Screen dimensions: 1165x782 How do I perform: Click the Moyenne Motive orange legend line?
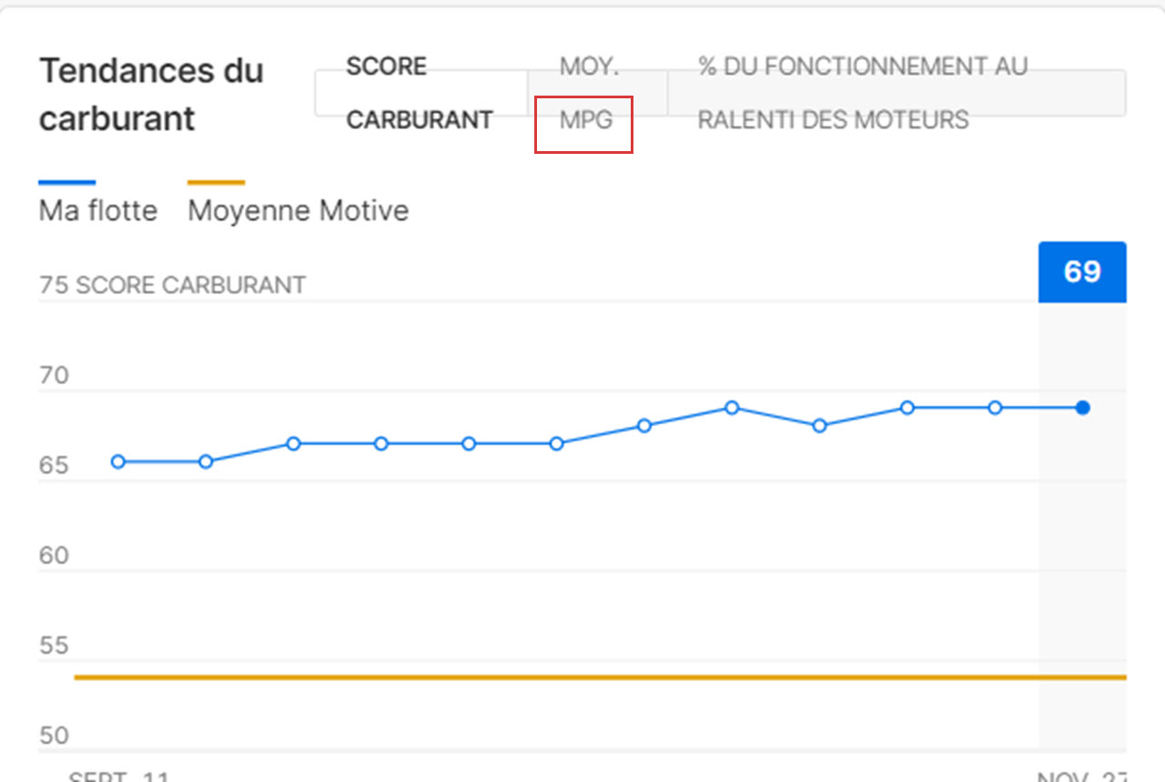tap(216, 182)
